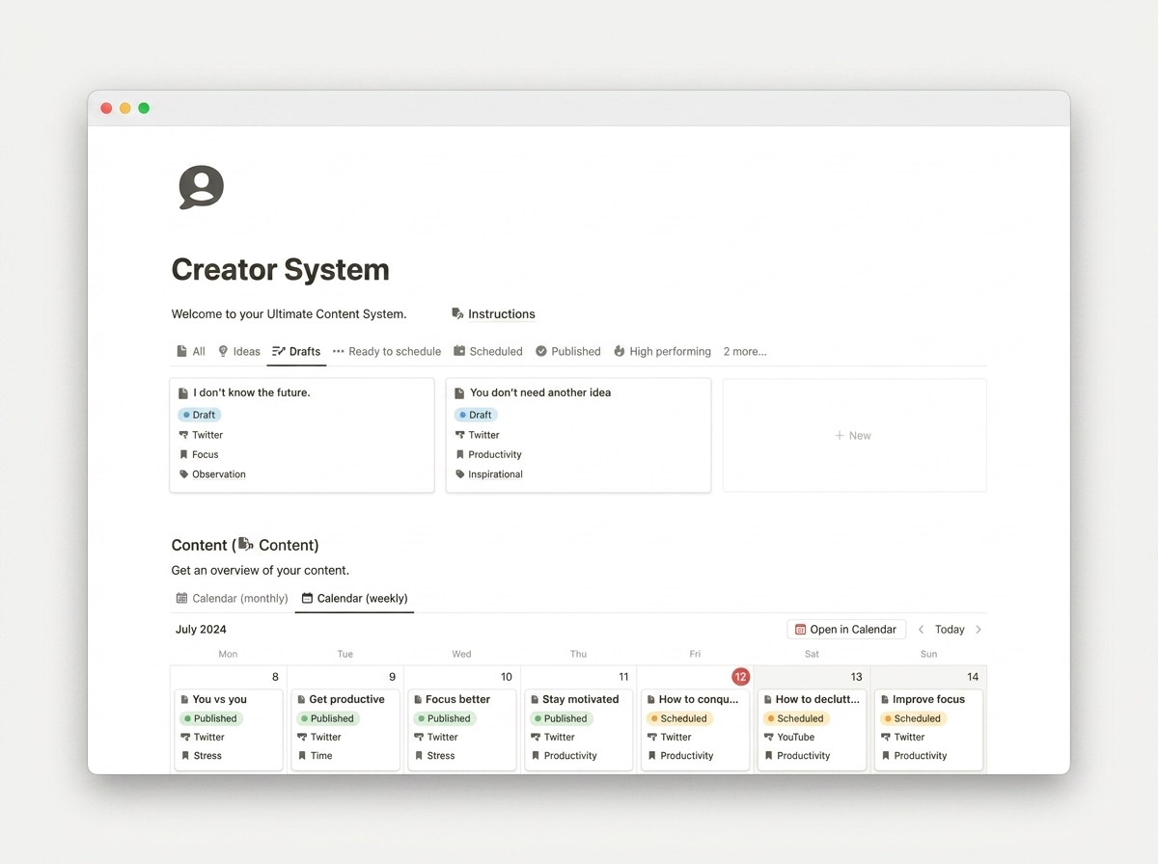Open the Ready to schedule tab
Viewport: 1158px width, 864px height.
click(386, 351)
